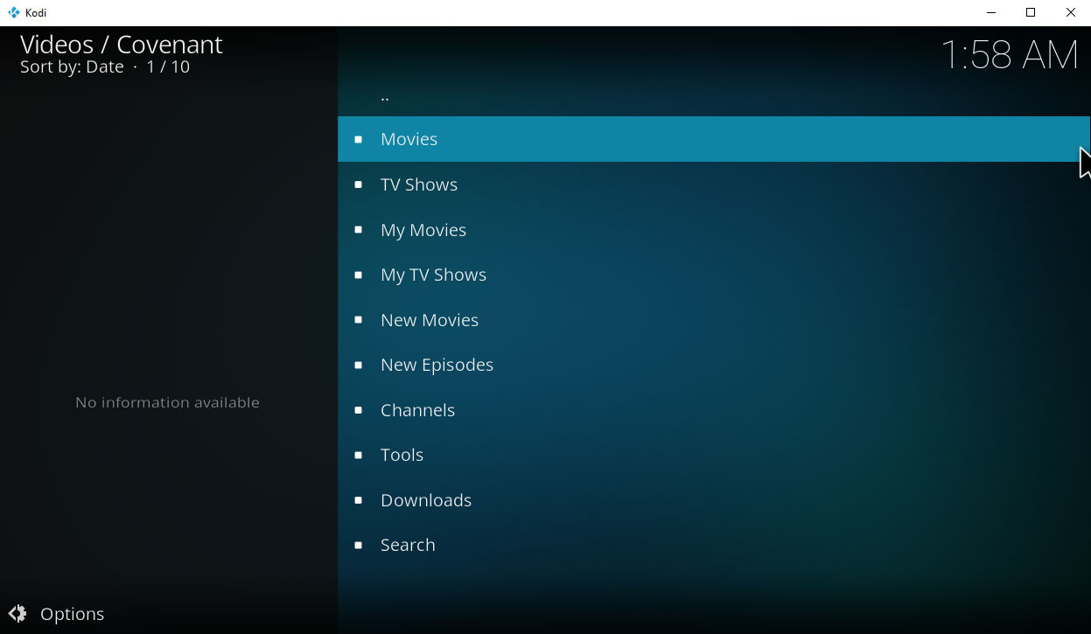Click the bullet icon beside Search

click(x=358, y=545)
